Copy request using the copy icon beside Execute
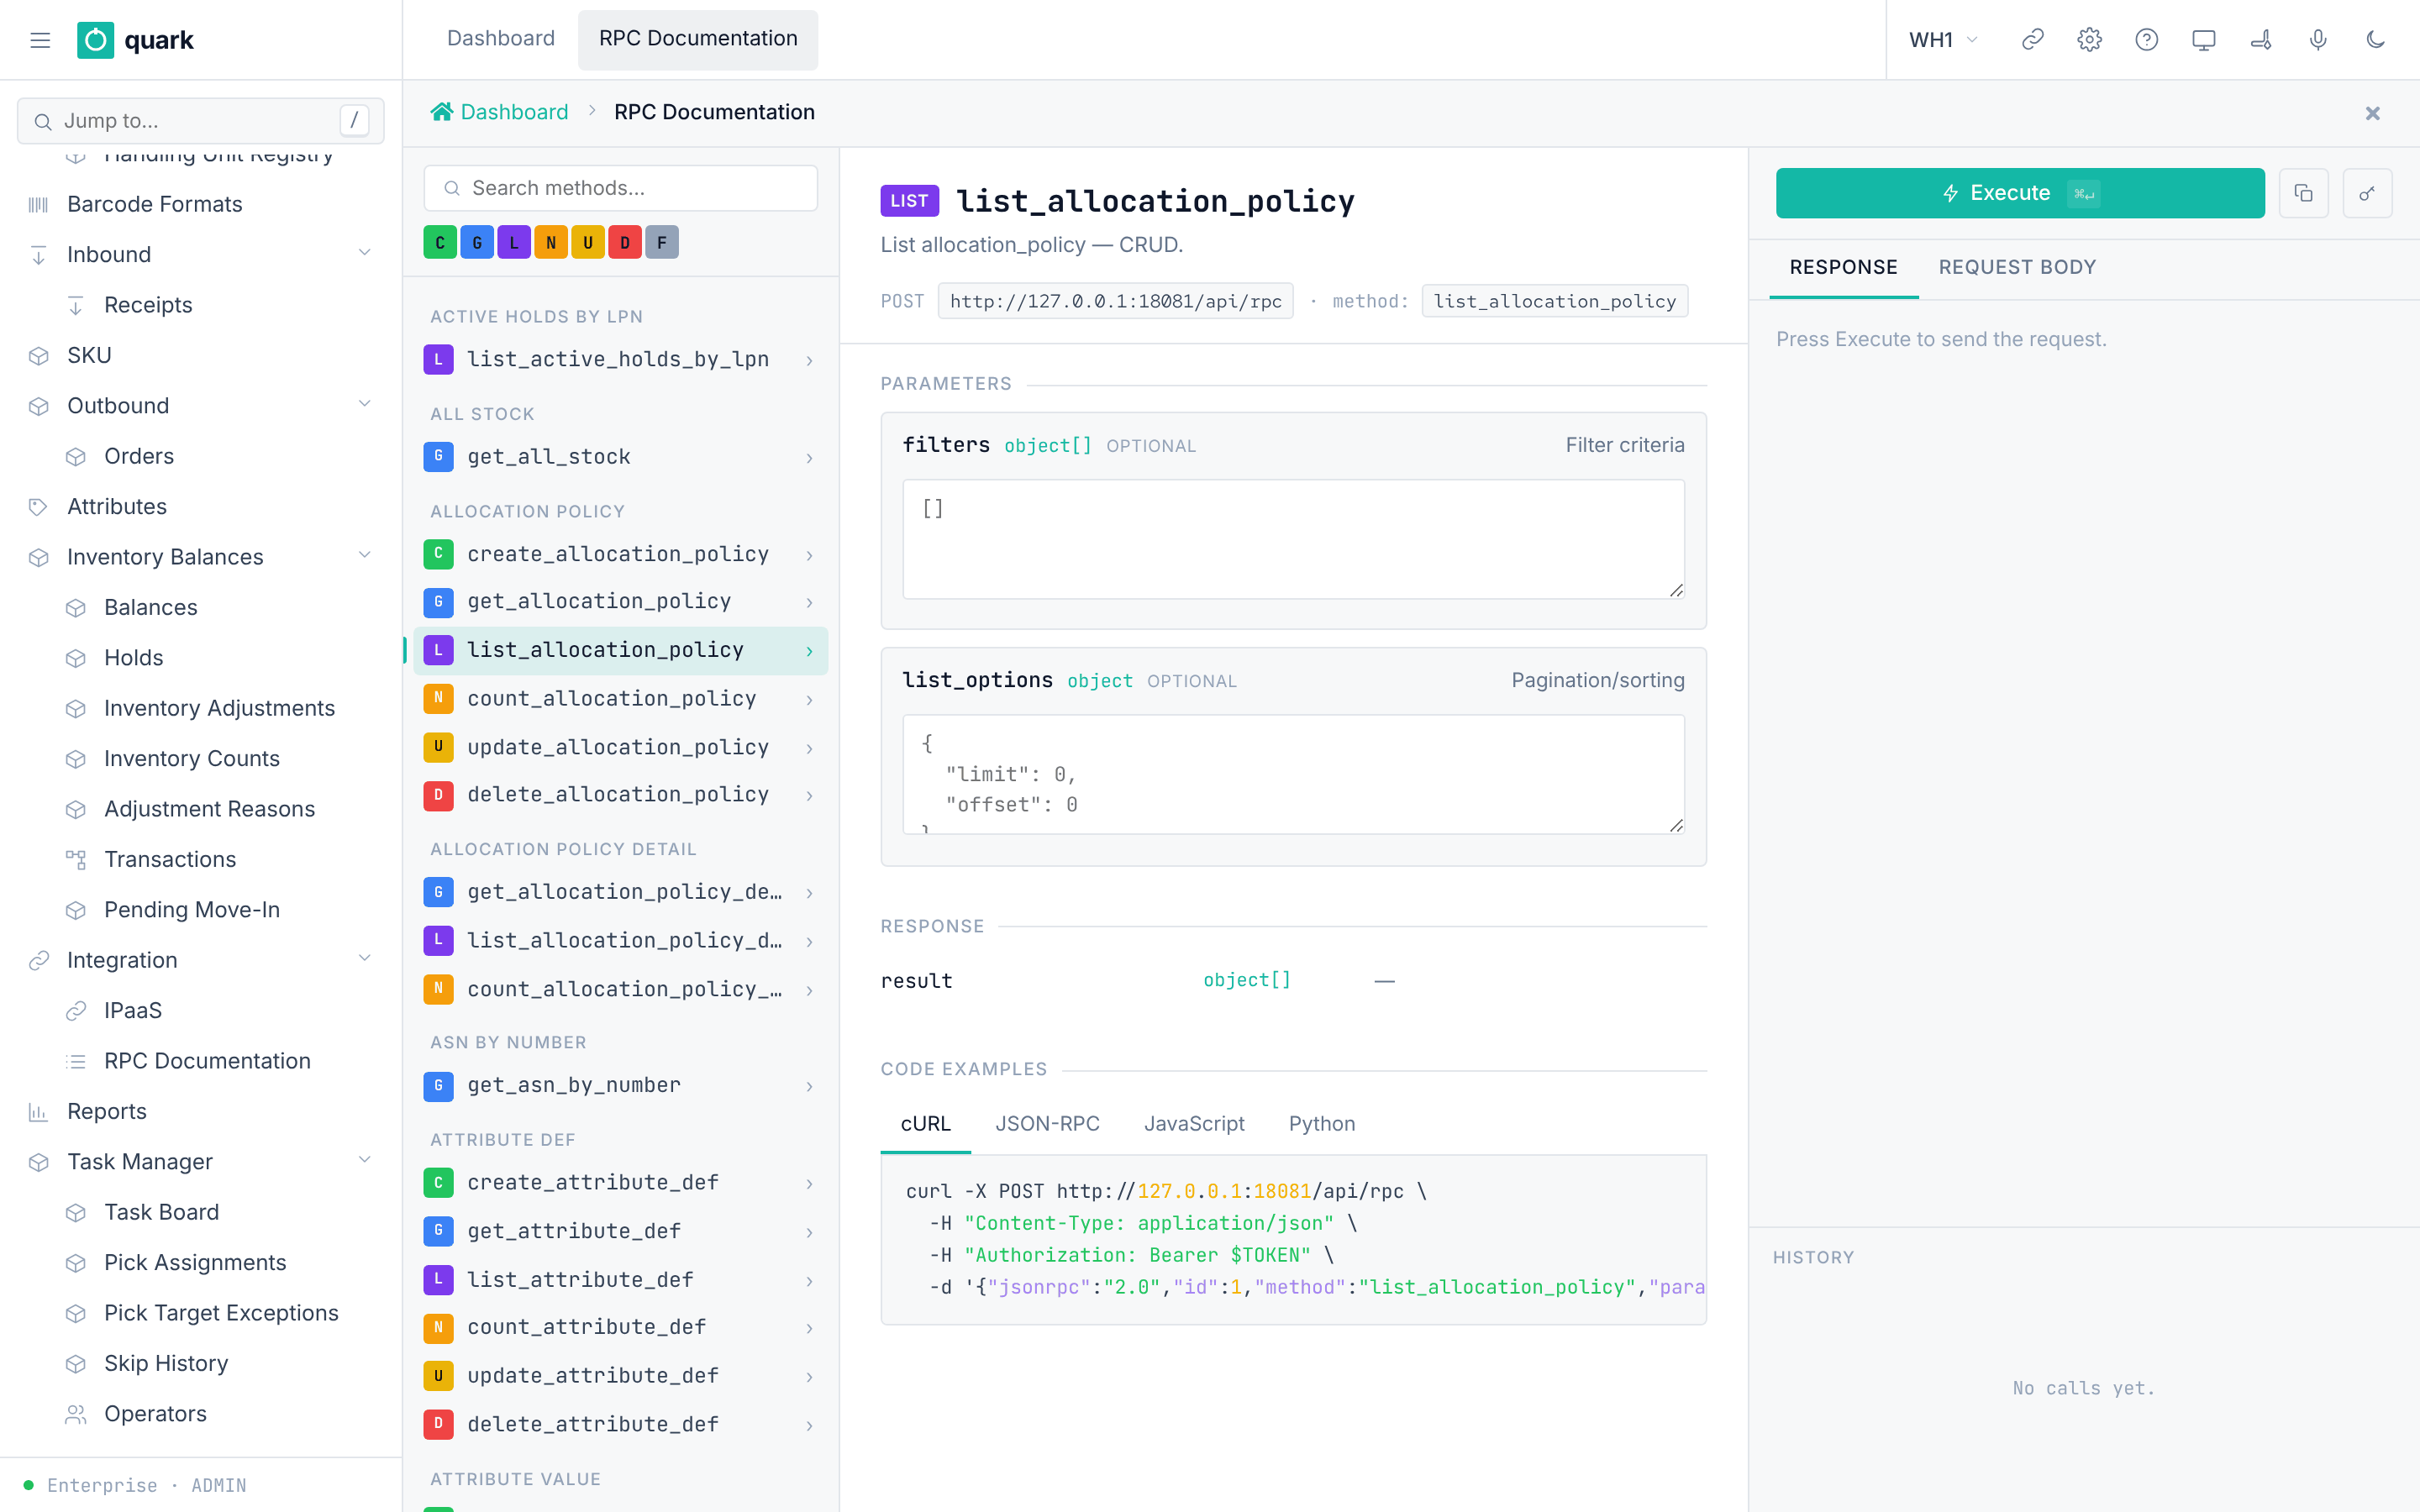 coord(2303,193)
